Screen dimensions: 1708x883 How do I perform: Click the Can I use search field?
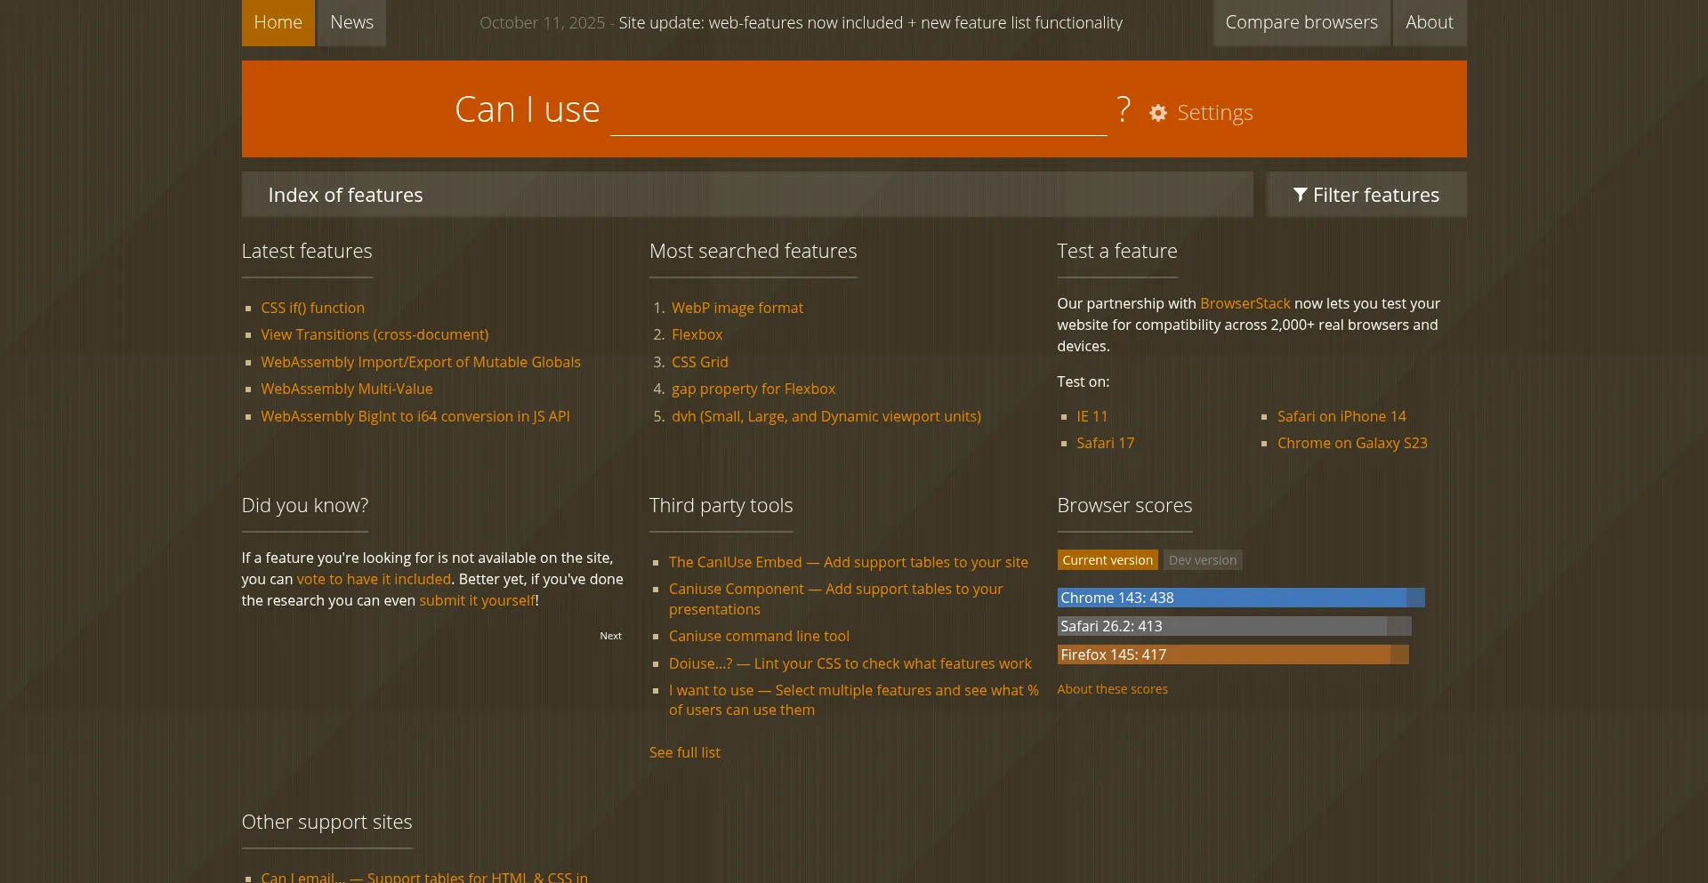pyautogui.click(x=858, y=113)
